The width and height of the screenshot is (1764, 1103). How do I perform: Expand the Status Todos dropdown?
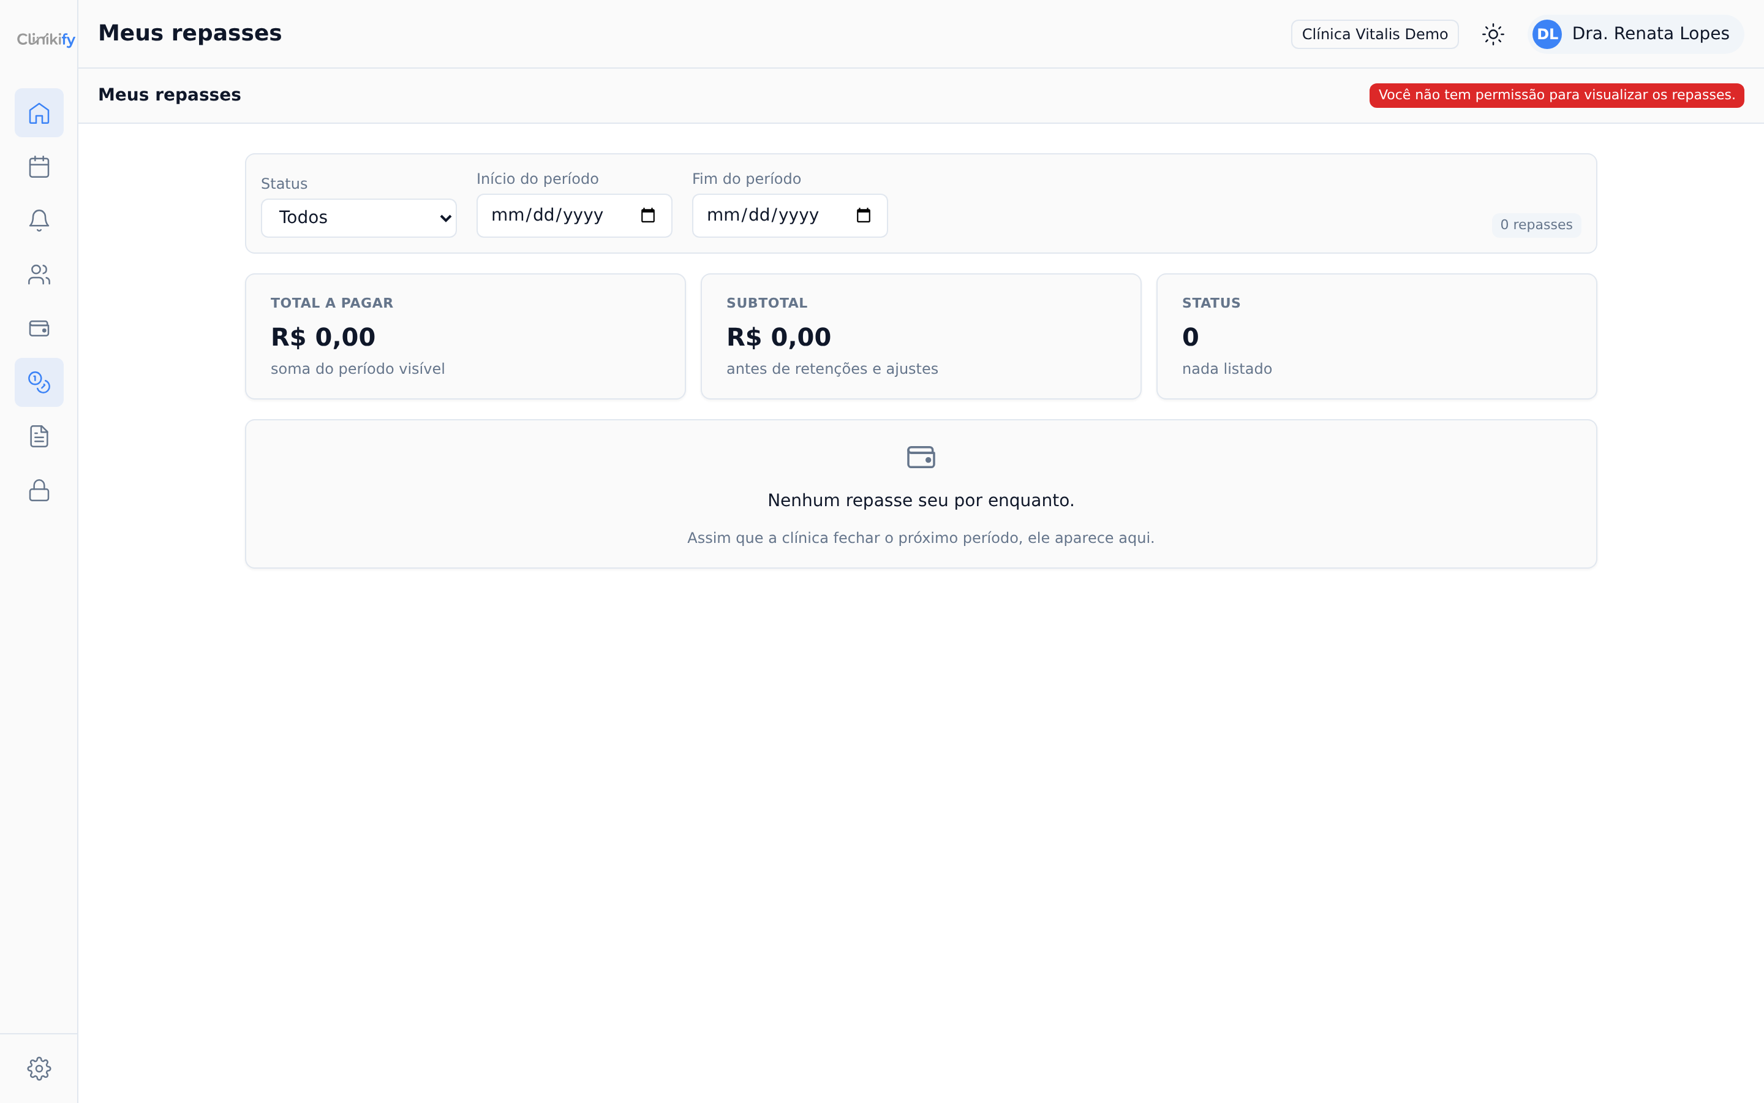point(359,218)
